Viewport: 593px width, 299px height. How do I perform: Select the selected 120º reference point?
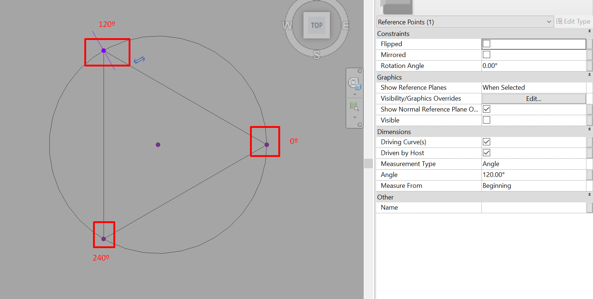(104, 50)
